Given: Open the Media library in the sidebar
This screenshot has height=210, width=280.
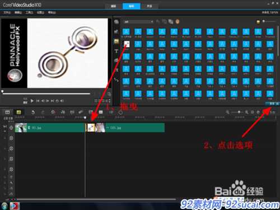Looking at the screenshot, I should 116,22.
